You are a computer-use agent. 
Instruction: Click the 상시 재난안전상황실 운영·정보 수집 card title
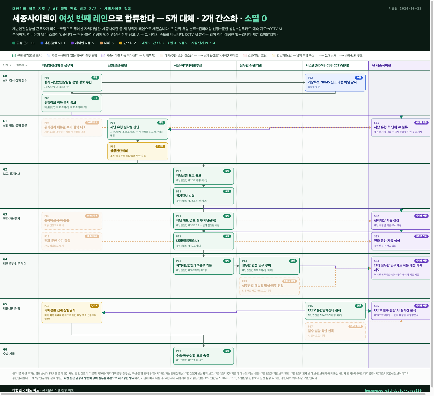click(x=68, y=82)
